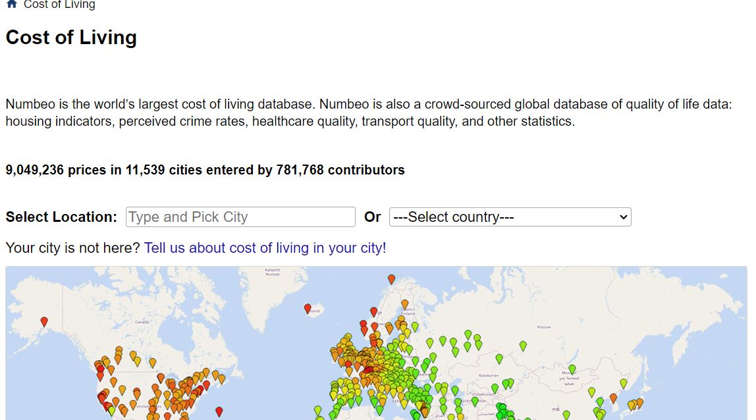This screenshot has width=756, height=420.
Task: Click the Canada label on the map
Action: 142,322
